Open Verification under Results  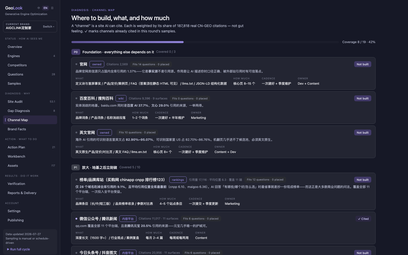tap(30, 184)
